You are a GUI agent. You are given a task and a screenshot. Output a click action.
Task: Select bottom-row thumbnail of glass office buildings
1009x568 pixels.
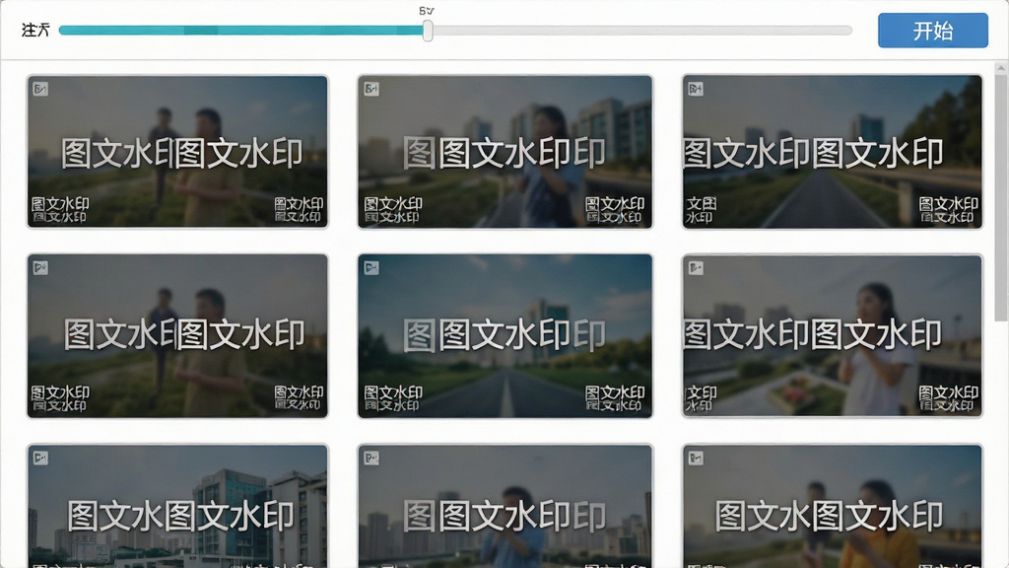(177, 506)
